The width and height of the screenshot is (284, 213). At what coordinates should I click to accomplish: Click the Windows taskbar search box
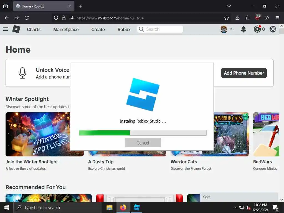pos(58,207)
